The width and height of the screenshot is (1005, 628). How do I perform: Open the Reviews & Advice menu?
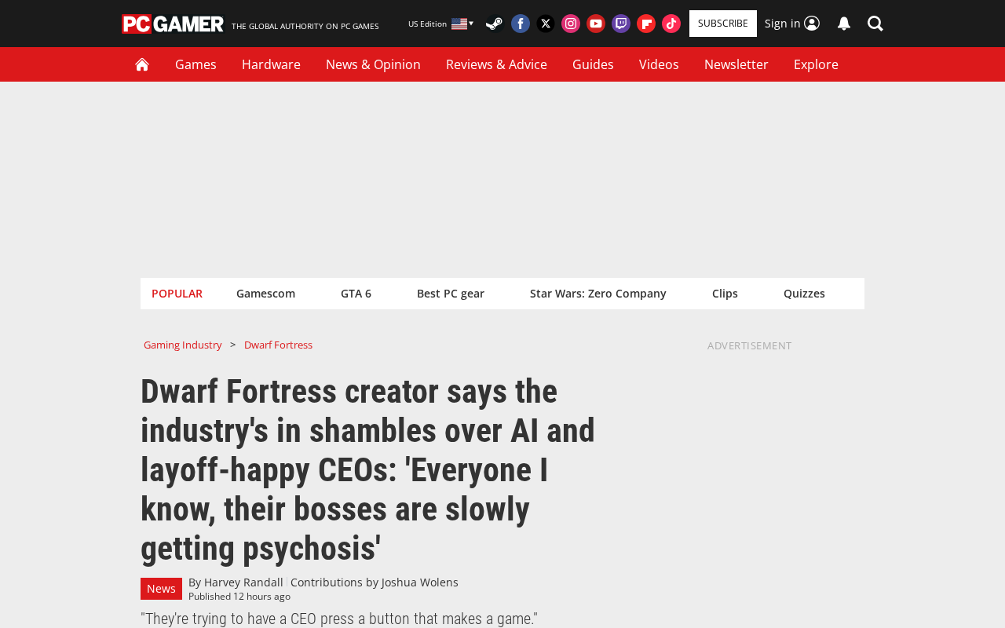[496, 64]
